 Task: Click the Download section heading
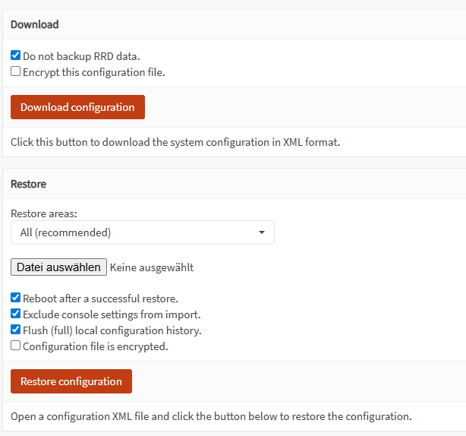coord(34,24)
